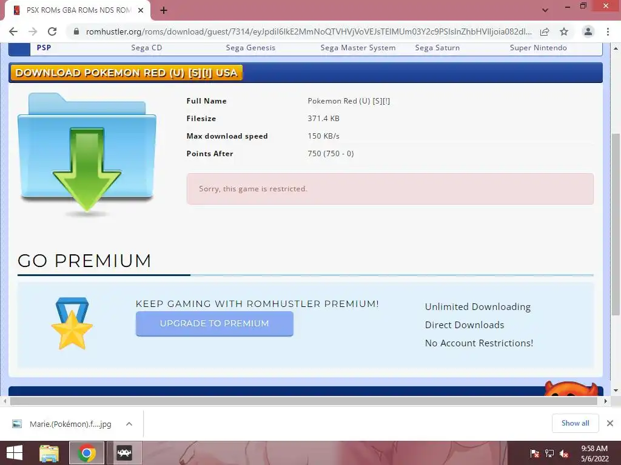Click the Direct Downloads text

(x=465, y=325)
